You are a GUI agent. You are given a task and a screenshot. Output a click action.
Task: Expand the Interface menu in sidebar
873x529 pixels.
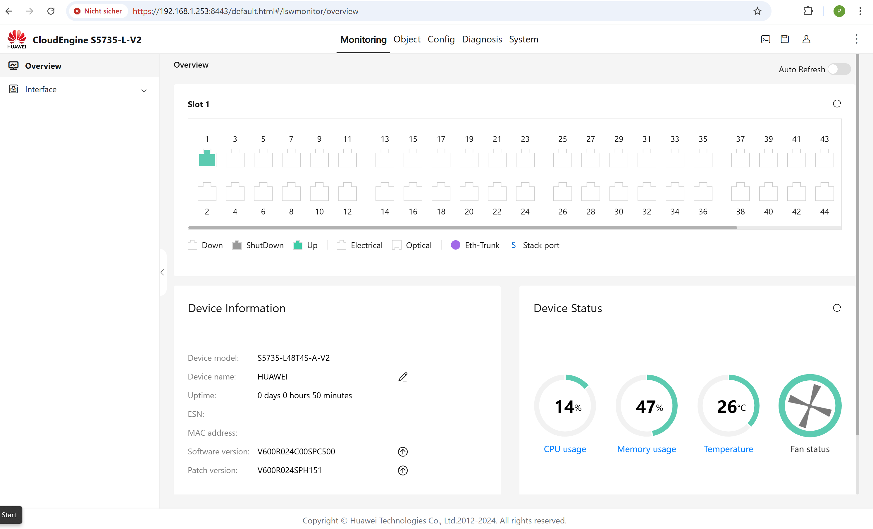(144, 90)
